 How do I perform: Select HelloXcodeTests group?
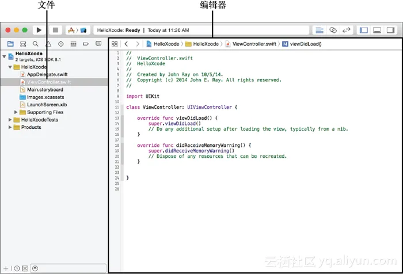click(x=36, y=120)
